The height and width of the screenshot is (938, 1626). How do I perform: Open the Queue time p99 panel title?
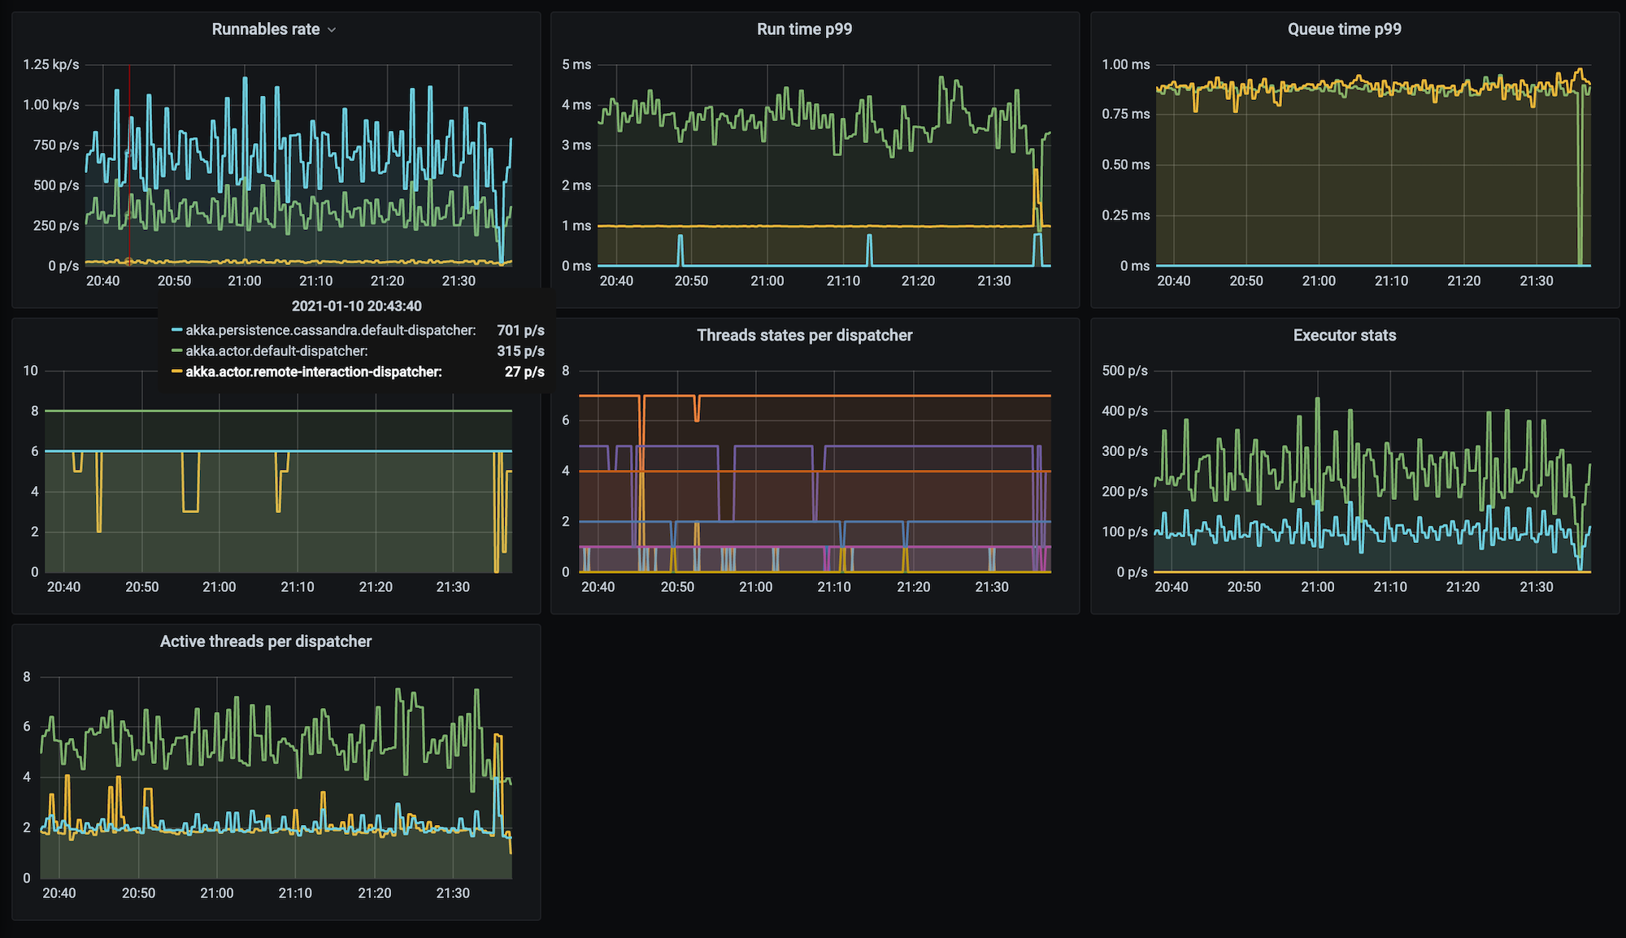(x=1344, y=29)
